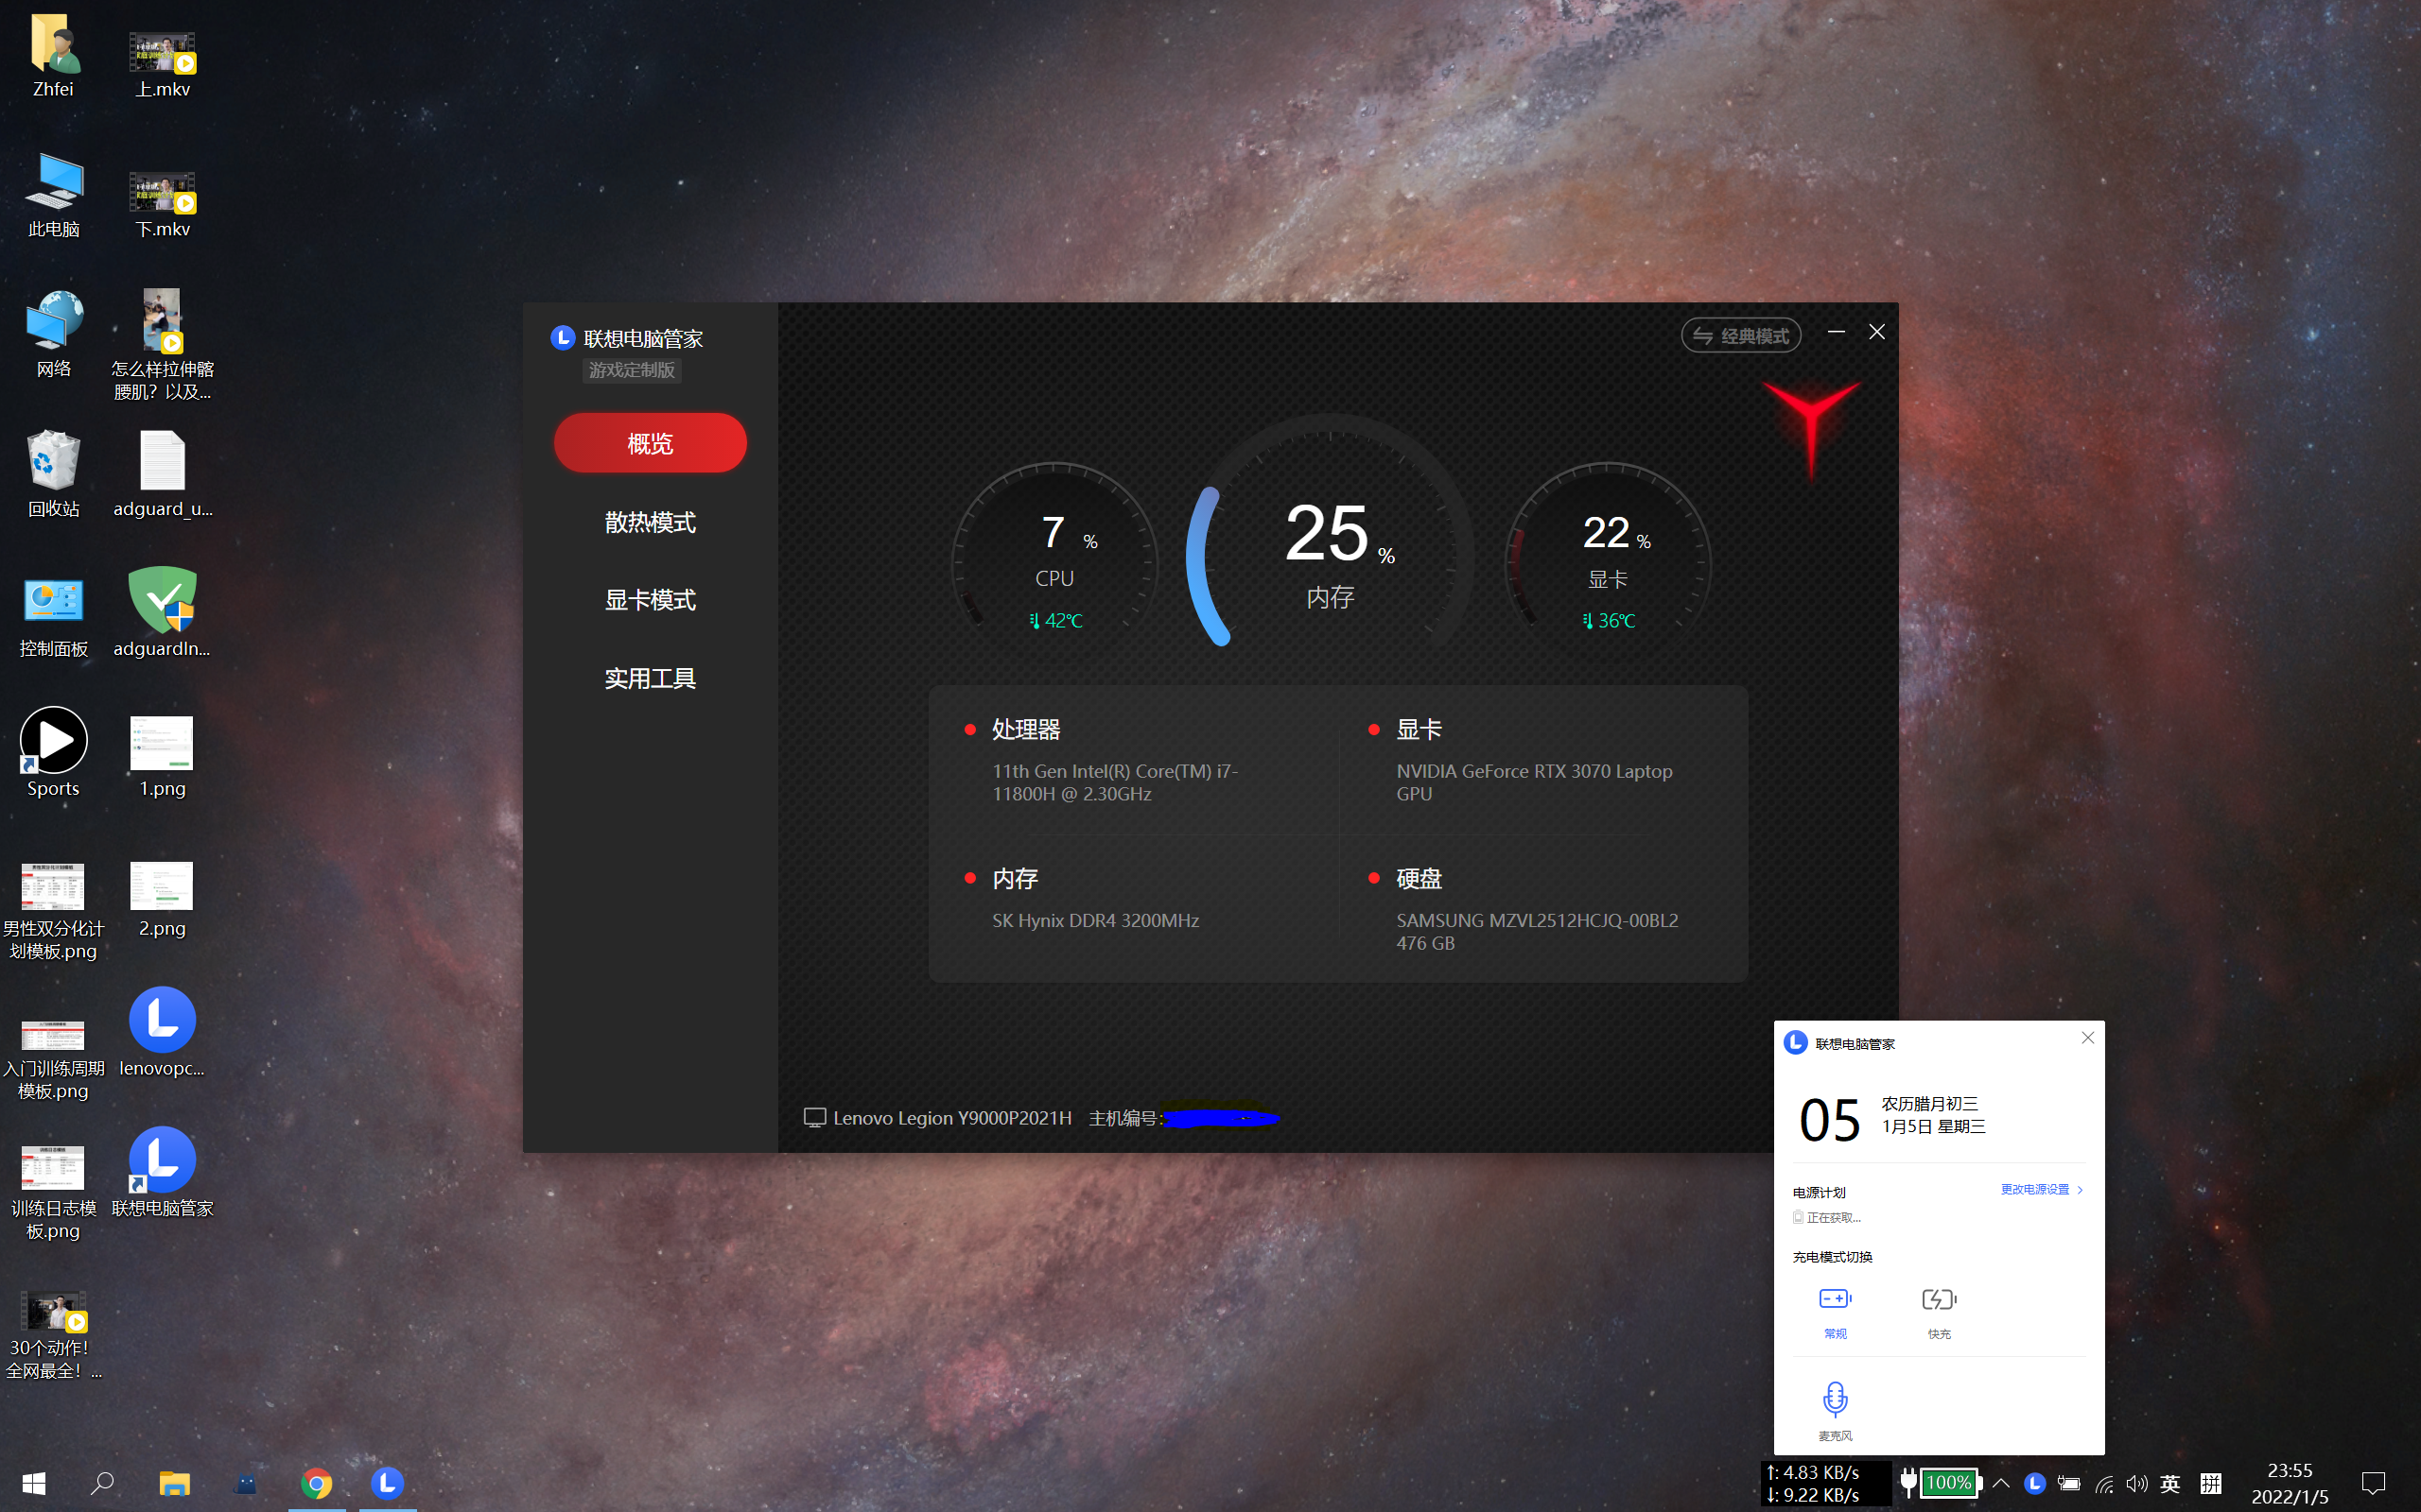Image resolution: width=2421 pixels, height=1512 pixels.
Task: Click the battery tray icon
Action: tap(2070, 1484)
